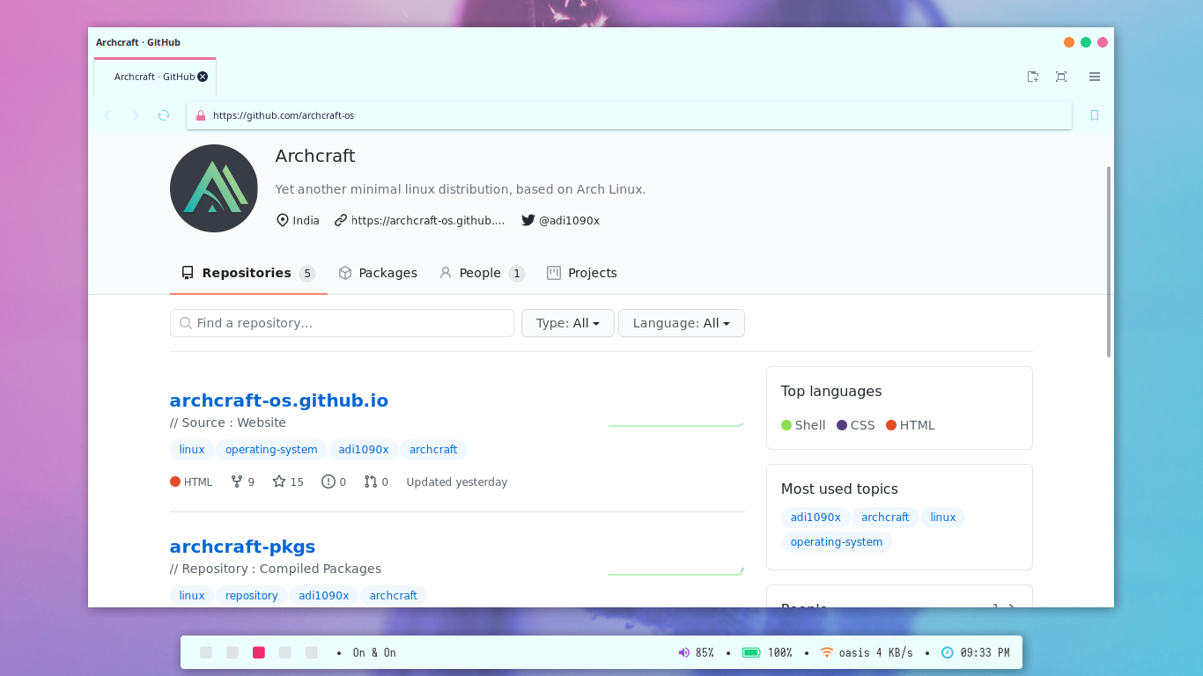Click the 'On & On' panel text
The width and height of the screenshot is (1203, 676).
pyautogui.click(x=374, y=652)
